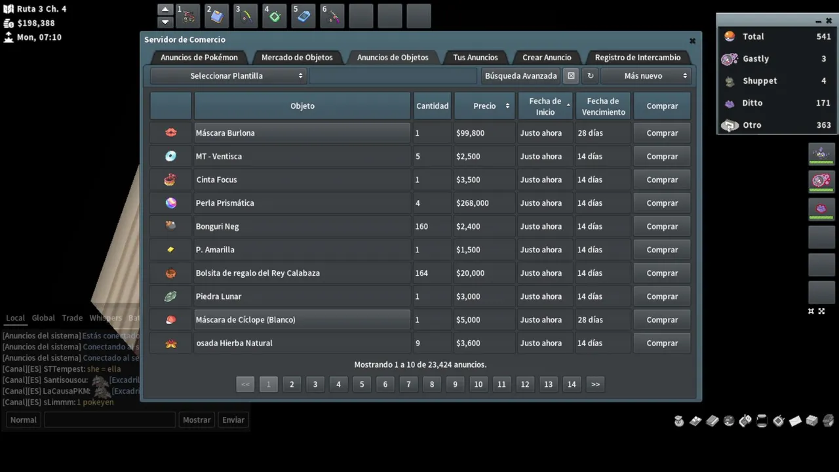Click the MT - Ventisca disc icon

tap(171, 156)
